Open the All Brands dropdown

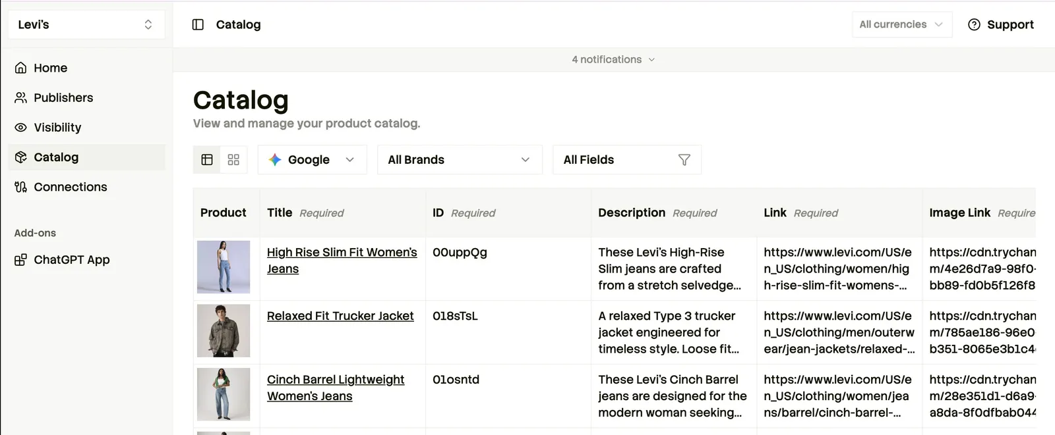click(x=460, y=160)
